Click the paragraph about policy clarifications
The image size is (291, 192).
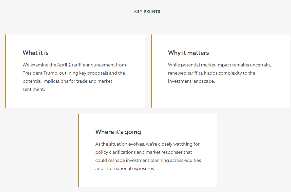[148, 156]
